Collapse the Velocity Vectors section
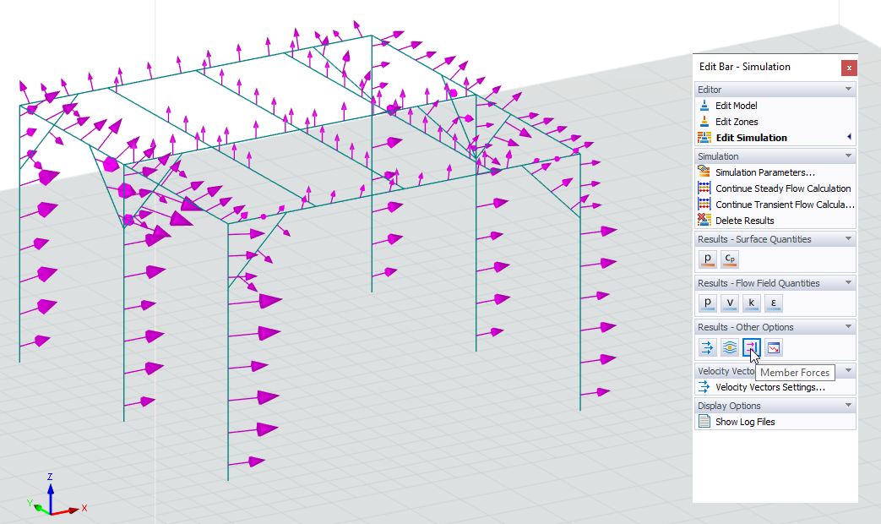 click(848, 370)
